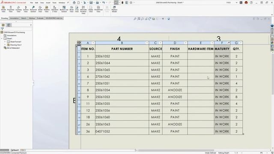Screen dimensions: 274x154
Task: Create a Detail View
Action: [40, 9]
